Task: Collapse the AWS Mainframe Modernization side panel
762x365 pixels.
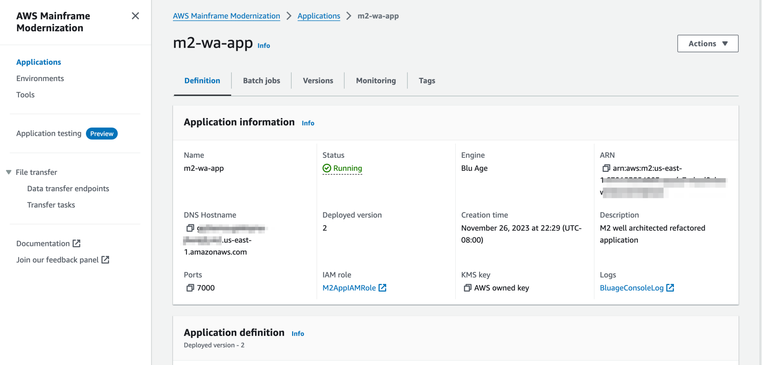Action: pos(135,16)
